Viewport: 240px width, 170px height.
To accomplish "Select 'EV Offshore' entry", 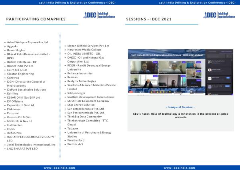I will pyautogui.click(x=15, y=101).
